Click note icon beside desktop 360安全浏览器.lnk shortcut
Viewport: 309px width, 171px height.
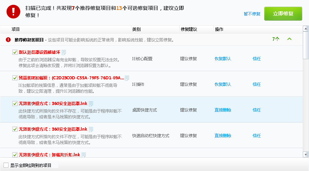click(x=91, y=104)
